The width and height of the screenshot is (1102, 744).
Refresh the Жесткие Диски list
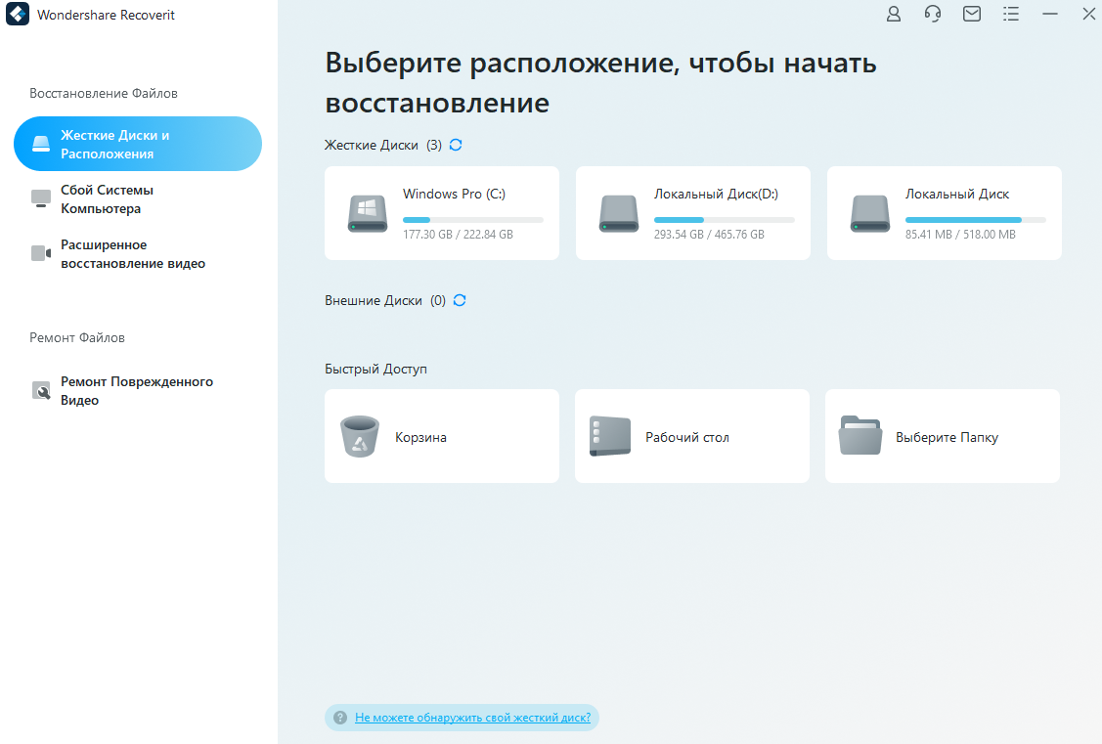click(456, 145)
